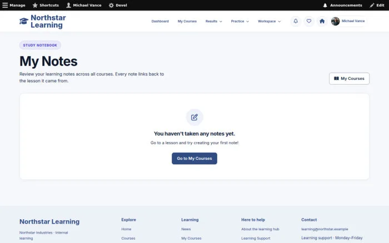Click the outlined My Courses button with book icon
The image size is (389, 243).
(x=349, y=79)
